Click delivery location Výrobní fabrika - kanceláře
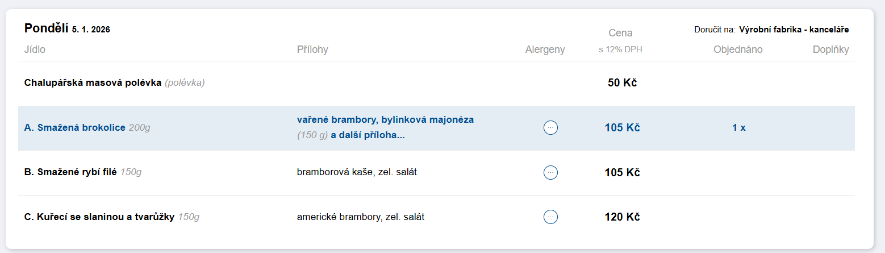 click(x=794, y=30)
